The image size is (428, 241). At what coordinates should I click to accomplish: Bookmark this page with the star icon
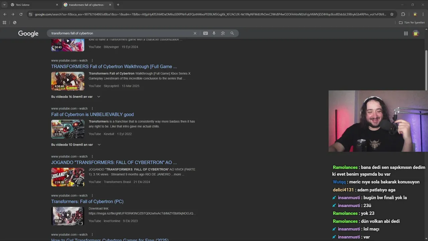point(392,14)
